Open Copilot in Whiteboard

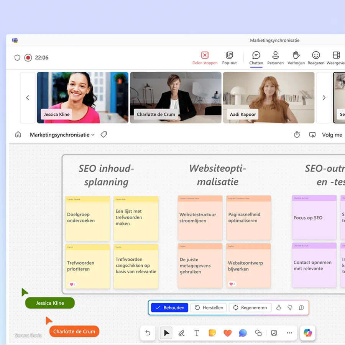307,333
